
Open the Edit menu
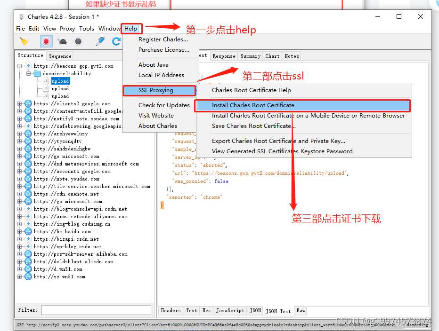[x=34, y=29]
